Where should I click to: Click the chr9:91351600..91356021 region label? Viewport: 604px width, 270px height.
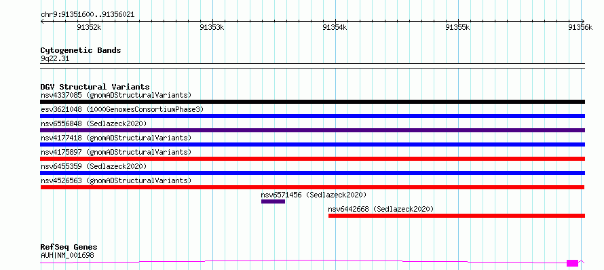tap(88, 15)
